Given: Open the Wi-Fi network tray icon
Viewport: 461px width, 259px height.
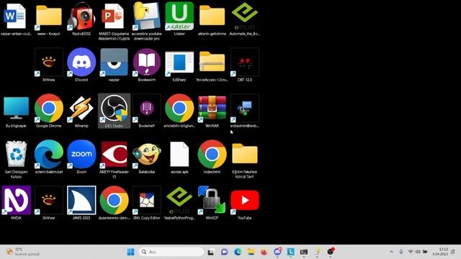Looking at the screenshot, I should [411, 252].
